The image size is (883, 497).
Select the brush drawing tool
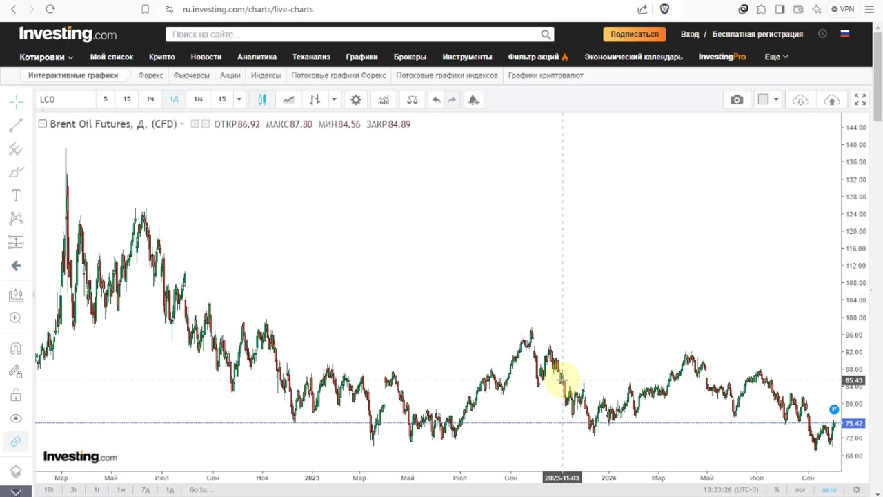16,172
